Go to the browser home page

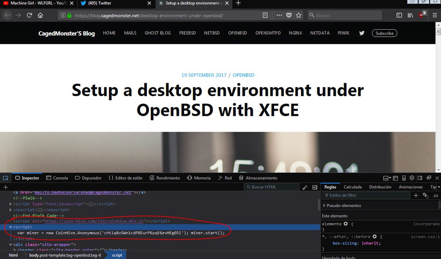click(x=40, y=15)
